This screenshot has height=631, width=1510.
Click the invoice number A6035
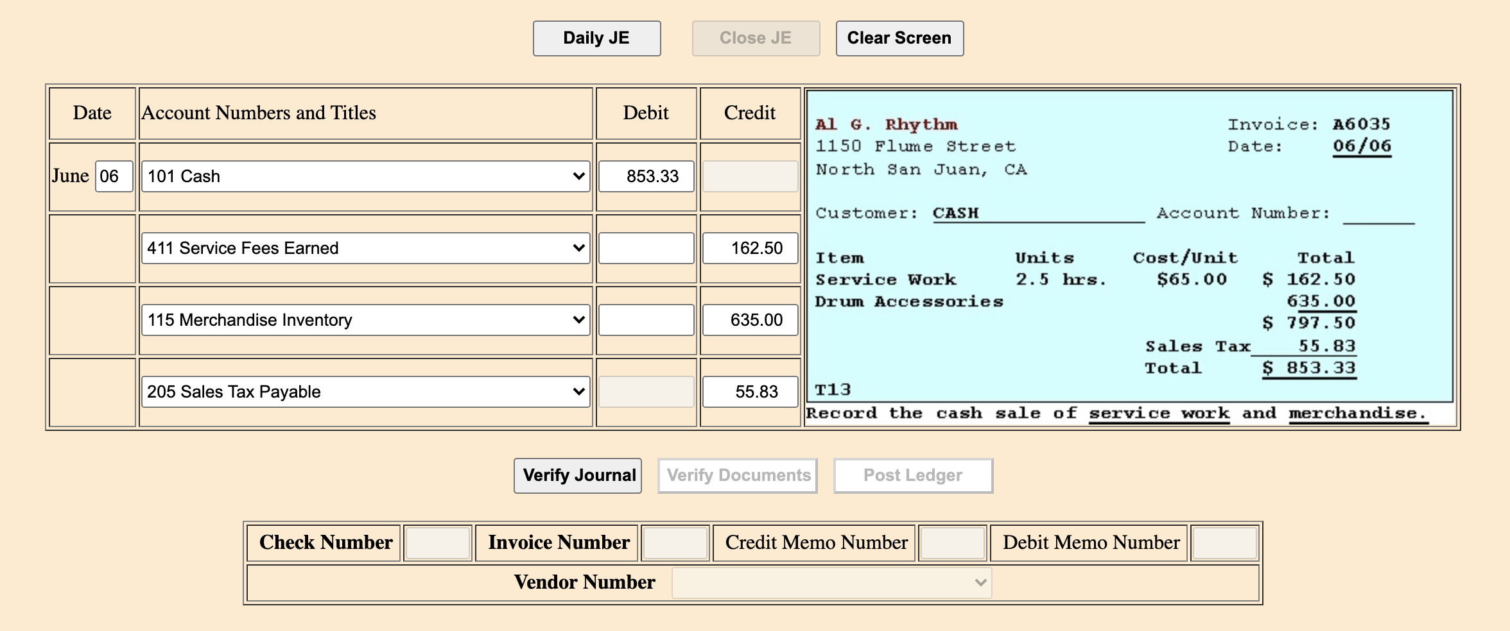coord(1361,124)
